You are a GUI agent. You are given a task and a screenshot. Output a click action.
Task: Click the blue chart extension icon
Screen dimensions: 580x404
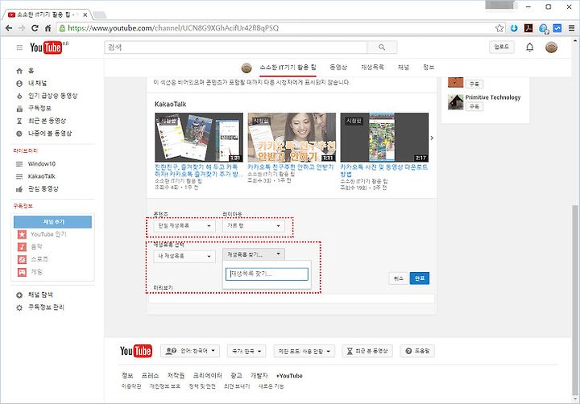557,28
